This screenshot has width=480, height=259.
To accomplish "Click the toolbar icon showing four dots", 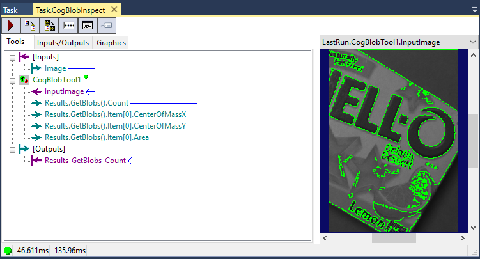I will [68, 26].
